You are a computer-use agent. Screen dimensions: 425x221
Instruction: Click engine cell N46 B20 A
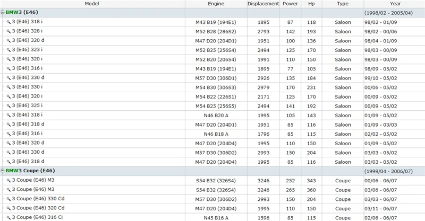tap(216, 116)
